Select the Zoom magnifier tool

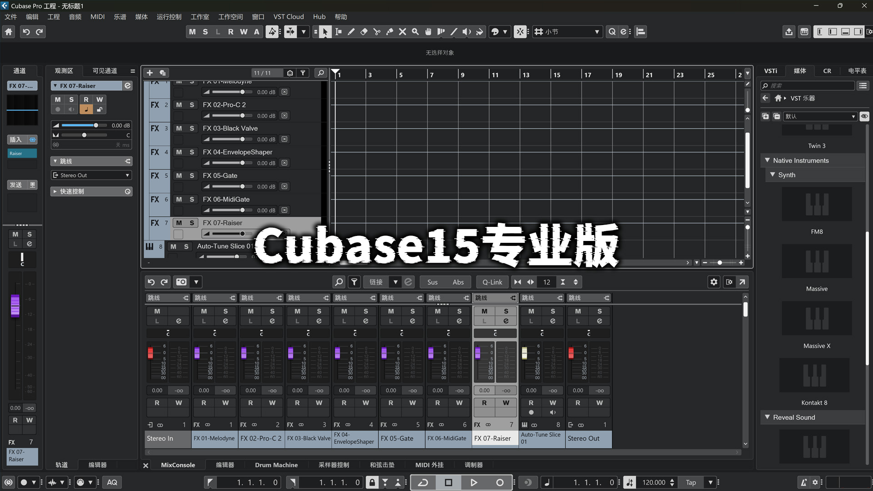[415, 32]
